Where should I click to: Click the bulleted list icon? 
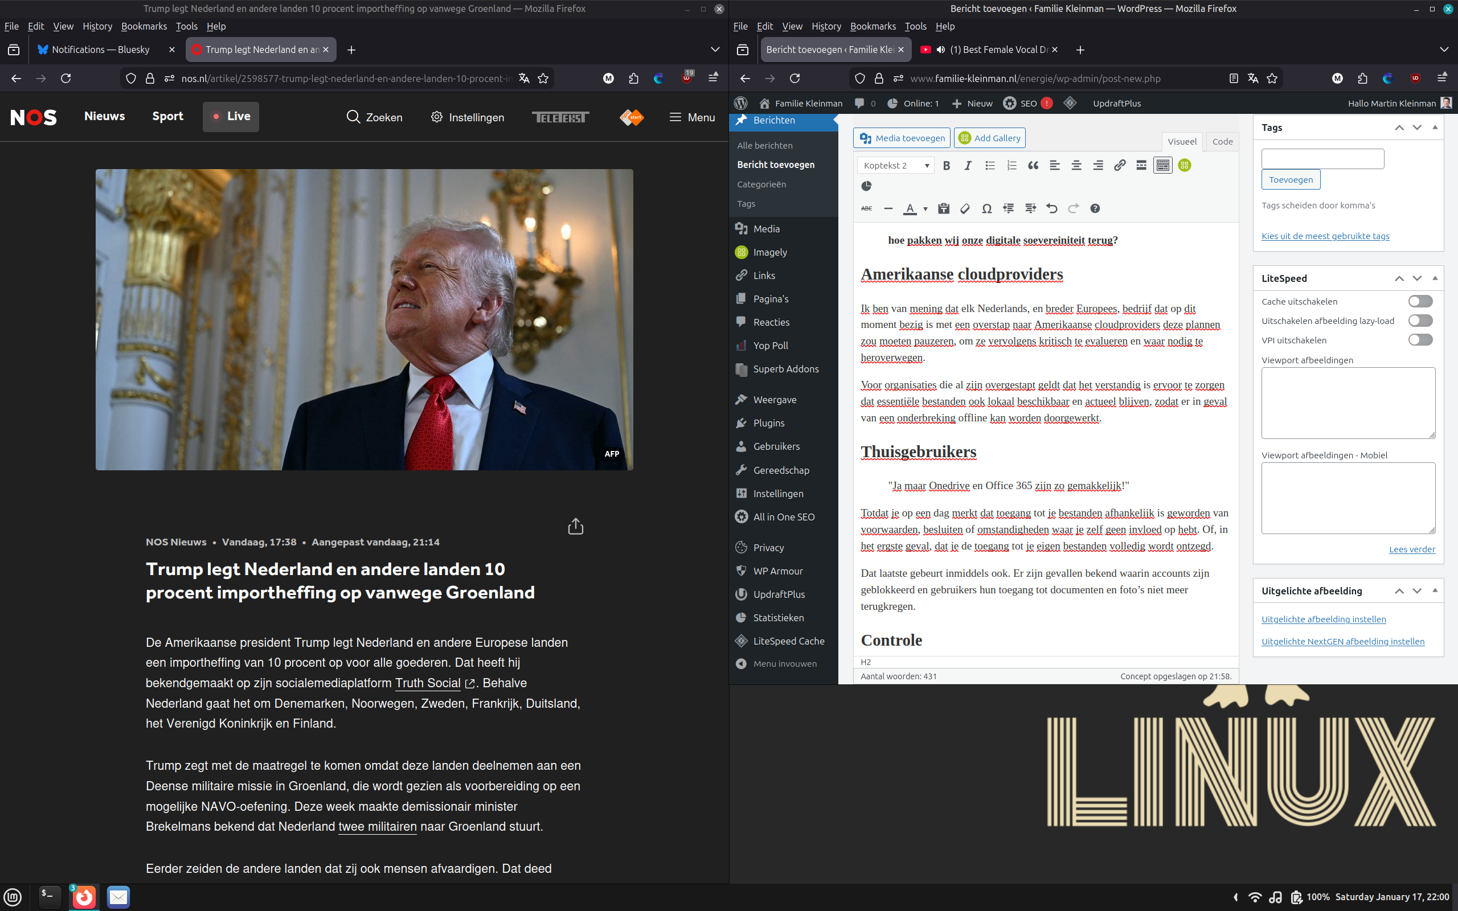(989, 166)
